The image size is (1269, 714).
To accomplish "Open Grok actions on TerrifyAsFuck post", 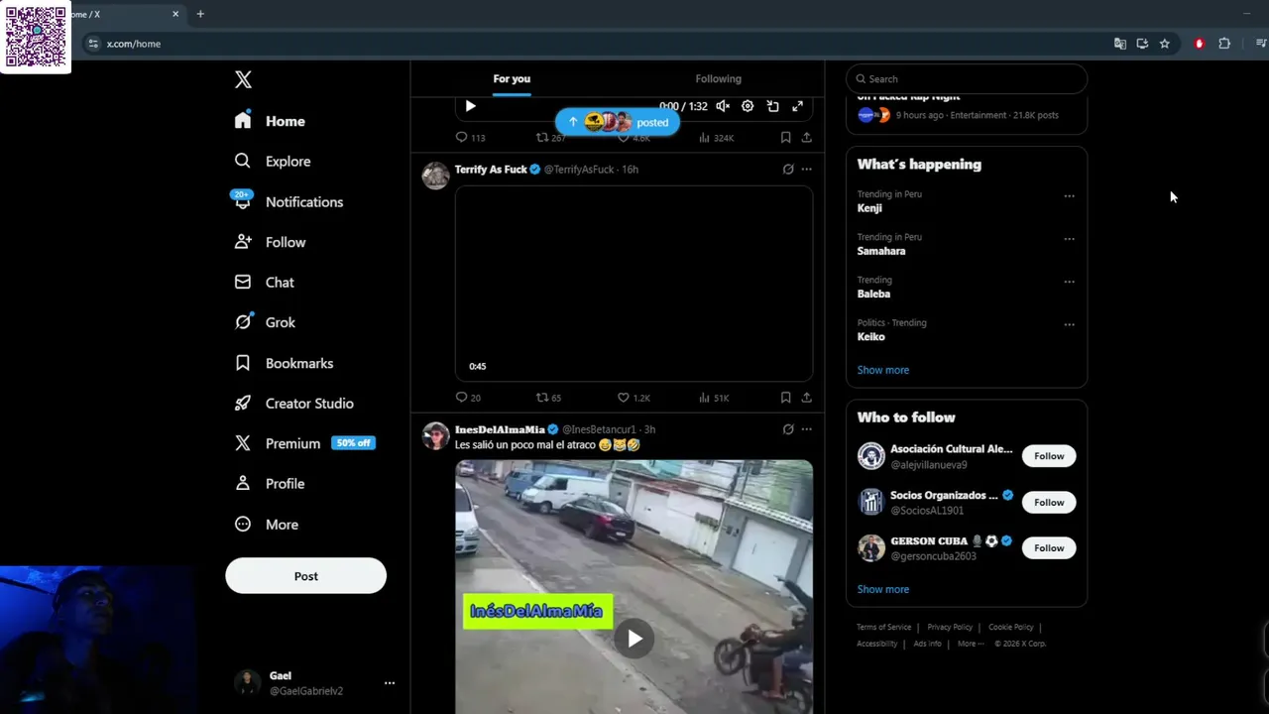I will [x=788, y=170].
